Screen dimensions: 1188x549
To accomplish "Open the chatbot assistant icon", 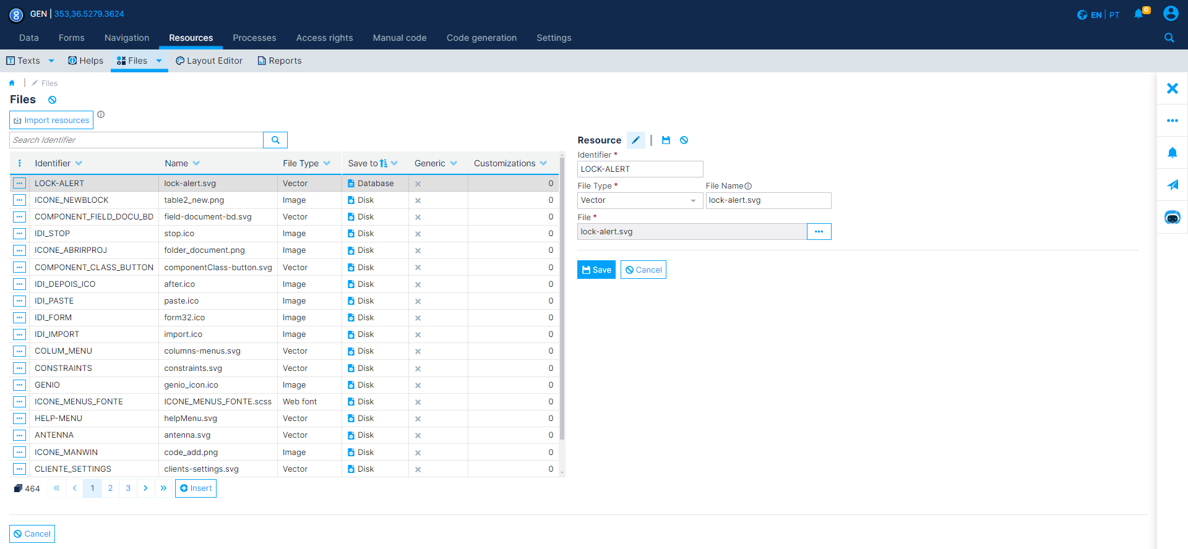I will pos(1173,217).
